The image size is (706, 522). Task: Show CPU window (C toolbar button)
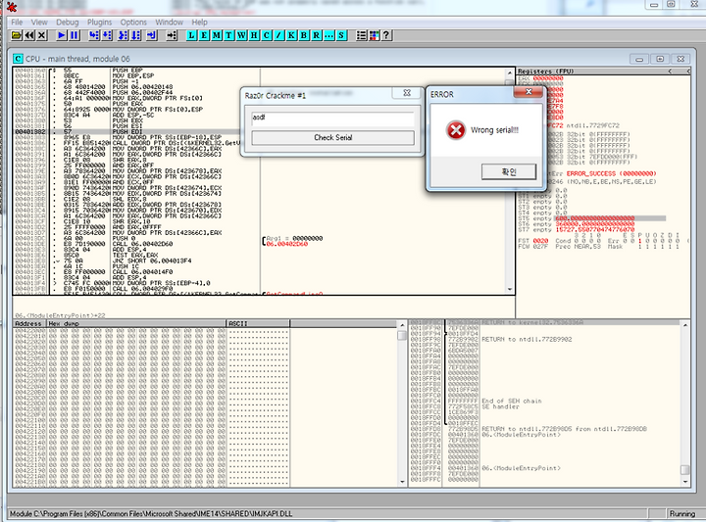coord(267,35)
